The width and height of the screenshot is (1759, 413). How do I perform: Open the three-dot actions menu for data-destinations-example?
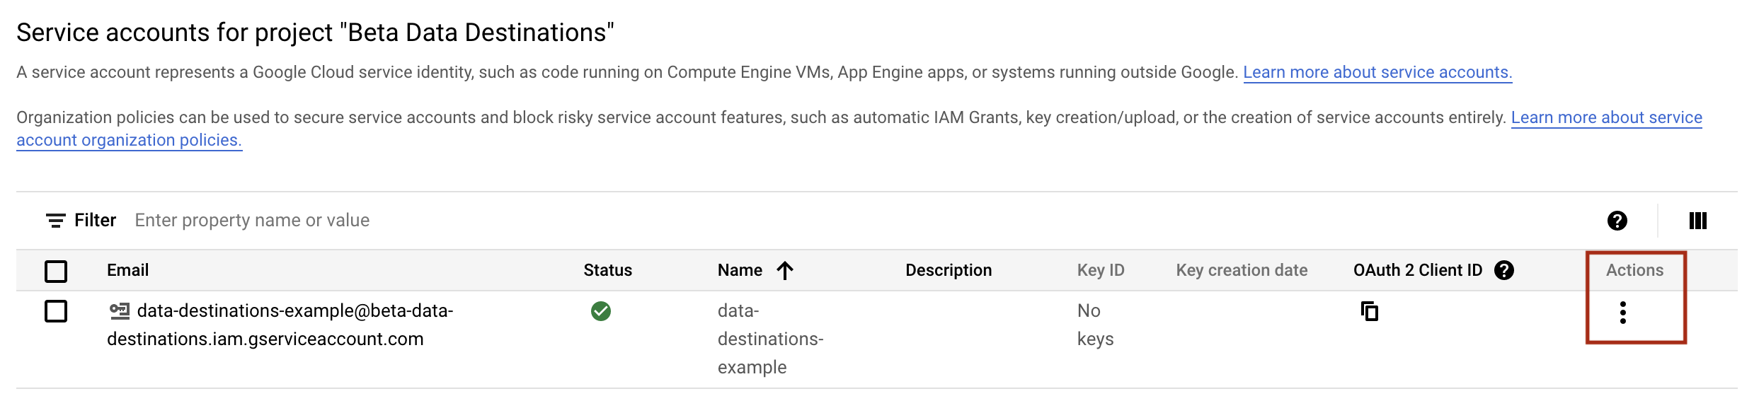tap(1623, 313)
